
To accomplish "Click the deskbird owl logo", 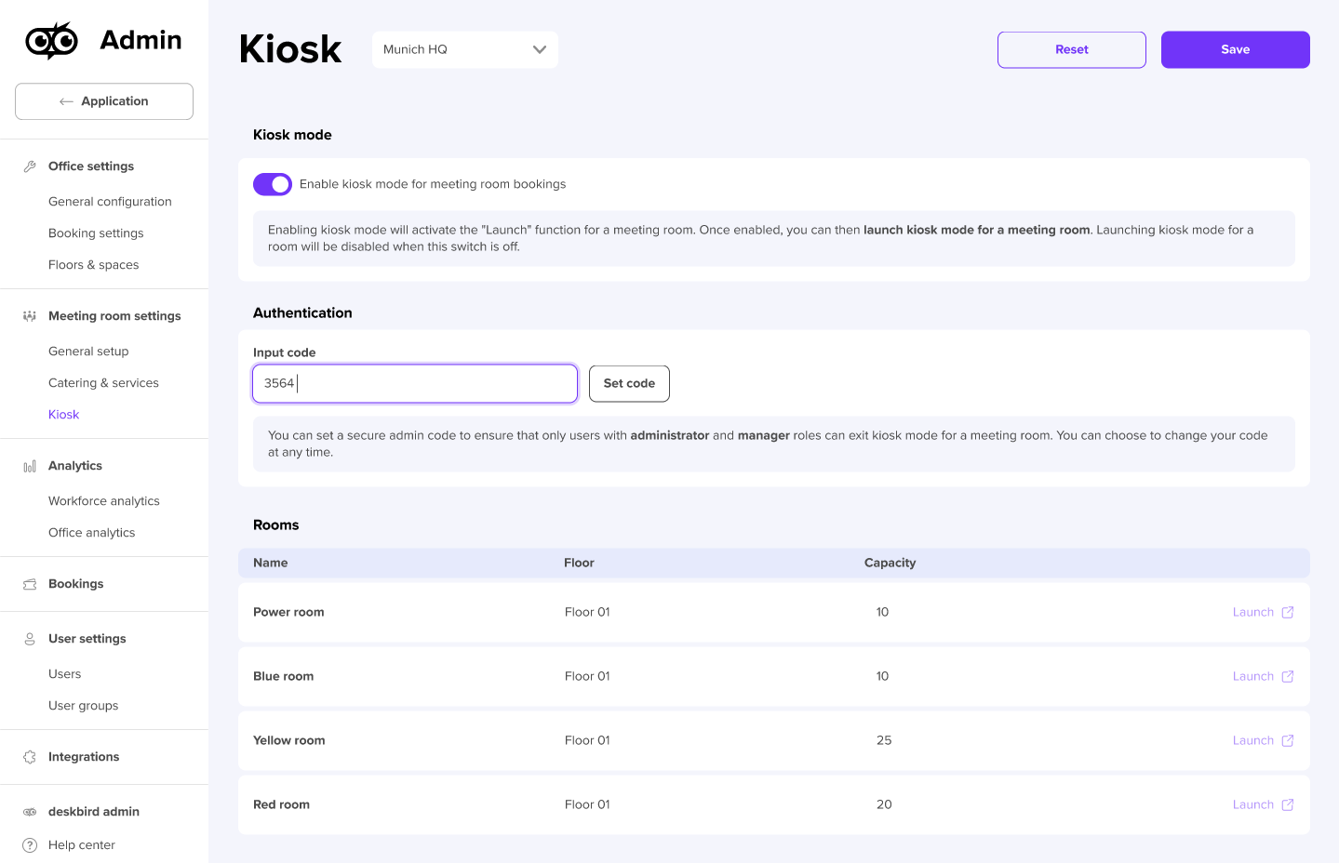I will point(51,40).
